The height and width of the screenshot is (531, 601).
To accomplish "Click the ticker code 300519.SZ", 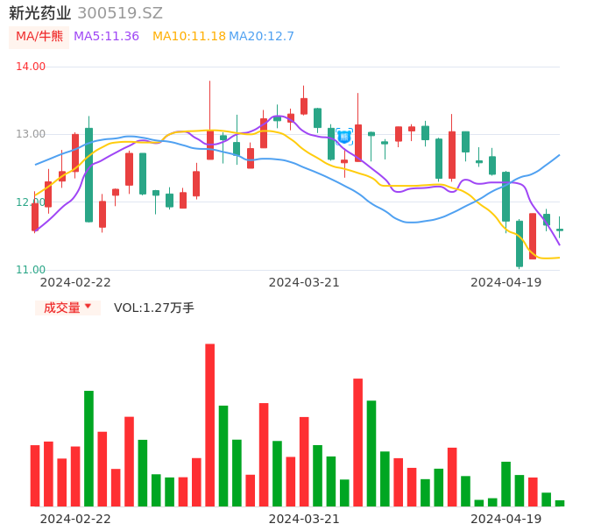I will tap(120, 13).
